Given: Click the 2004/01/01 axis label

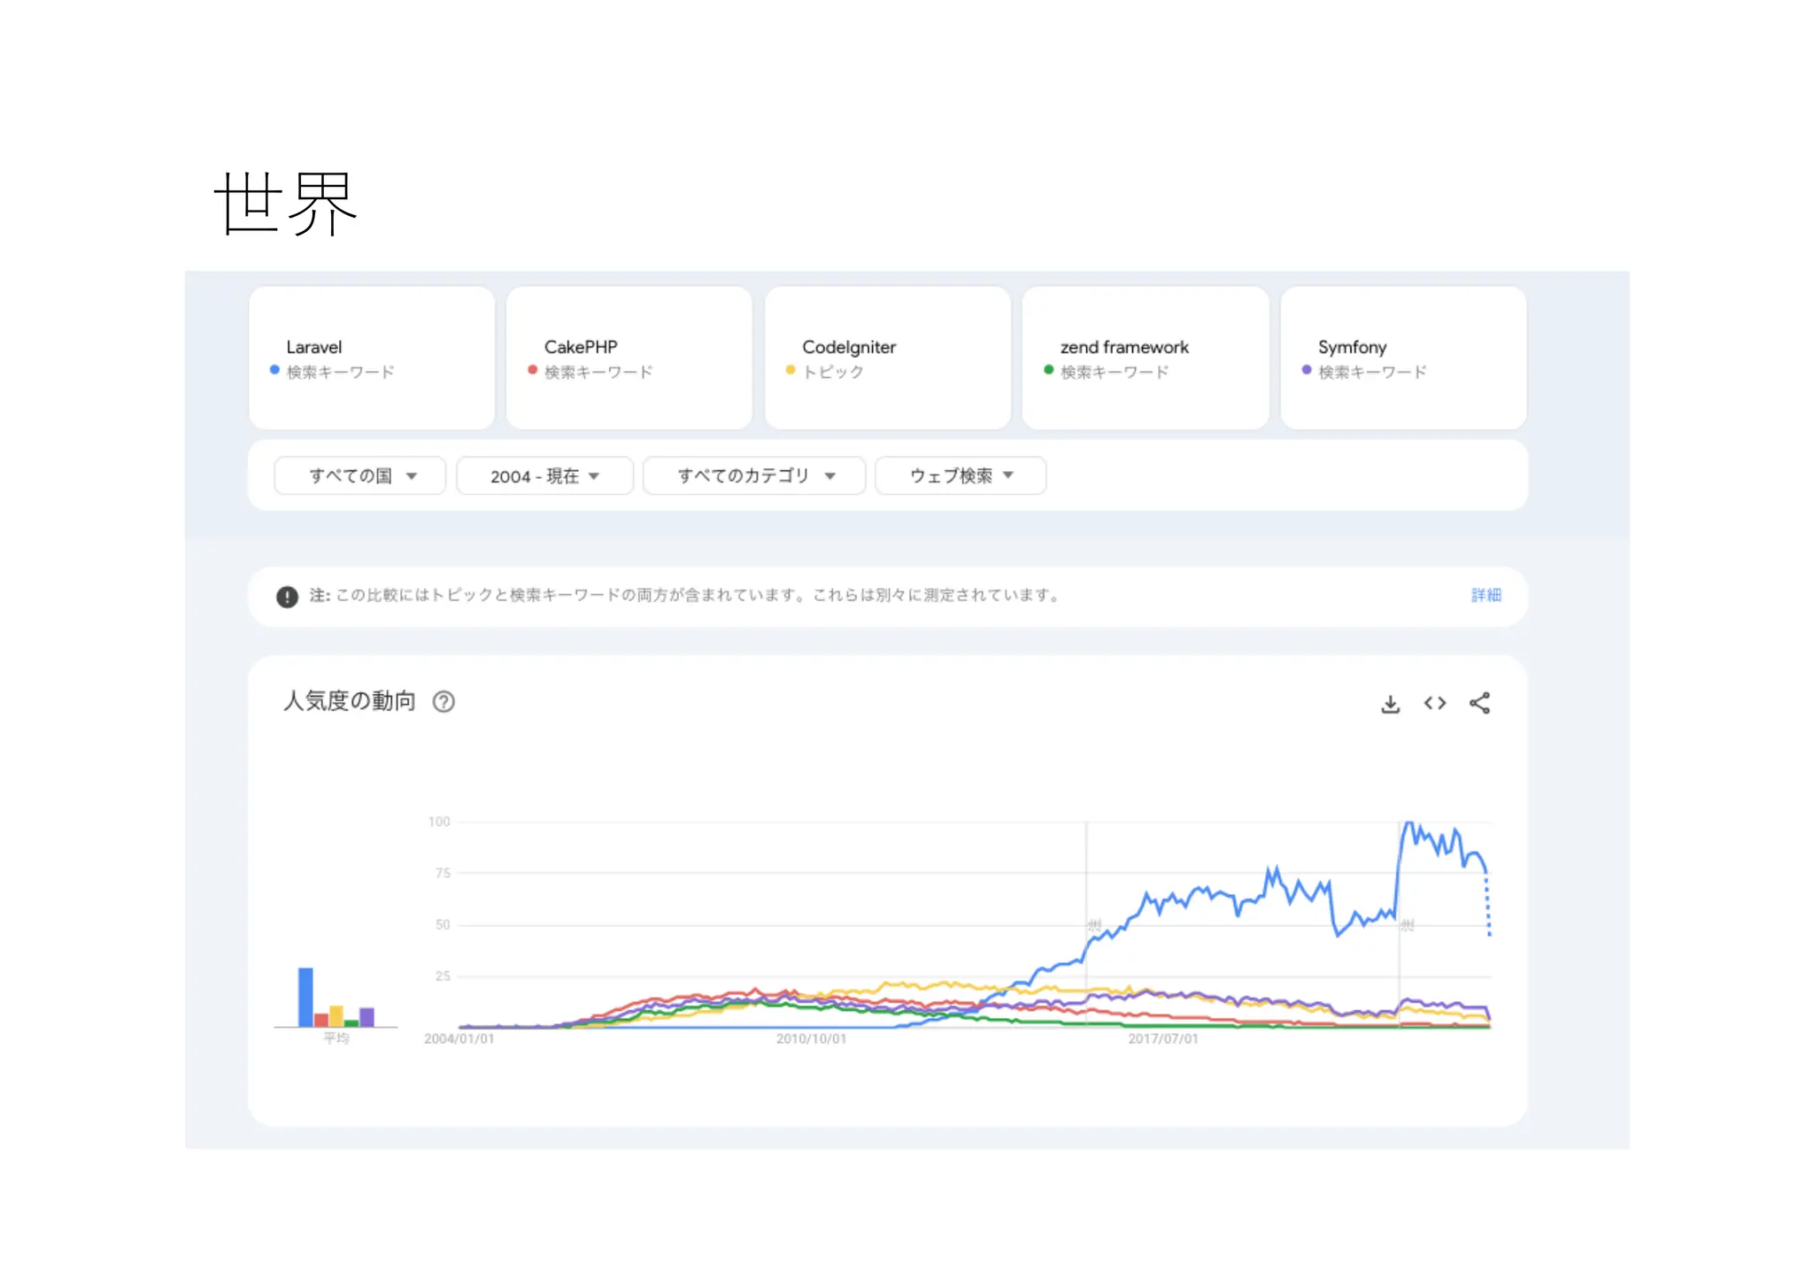Looking at the screenshot, I should (x=459, y=1038).
